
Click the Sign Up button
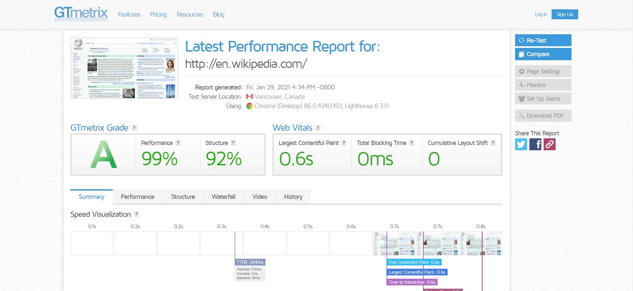[x=565, y=14]
